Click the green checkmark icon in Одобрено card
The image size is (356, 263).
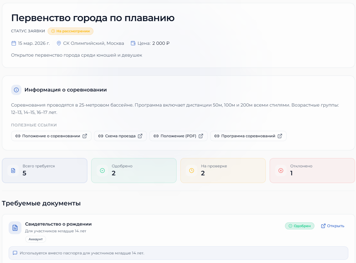(102, 170)
